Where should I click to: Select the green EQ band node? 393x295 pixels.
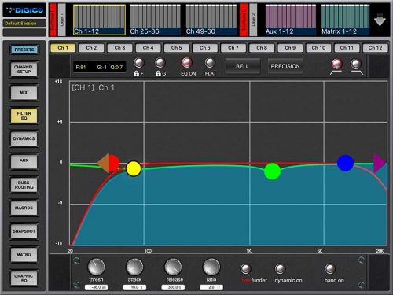coord(273,171)
